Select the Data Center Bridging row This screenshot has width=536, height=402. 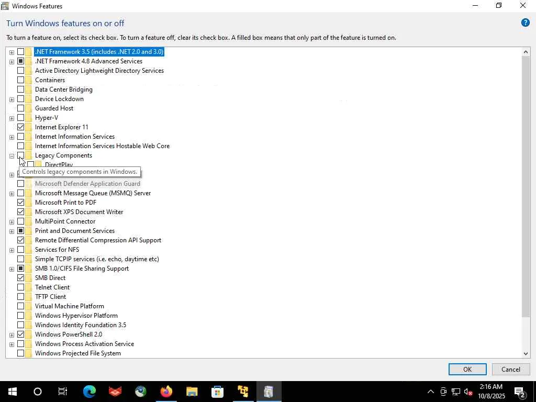pyautogui.click(x=63, y=89)
